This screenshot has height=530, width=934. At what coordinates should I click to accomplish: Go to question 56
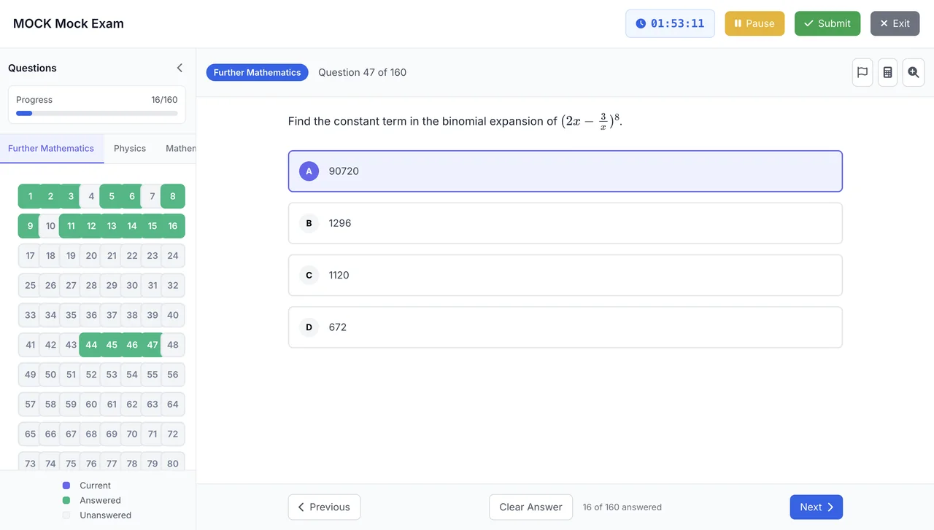pyautogui.click(x=173, y=375)
